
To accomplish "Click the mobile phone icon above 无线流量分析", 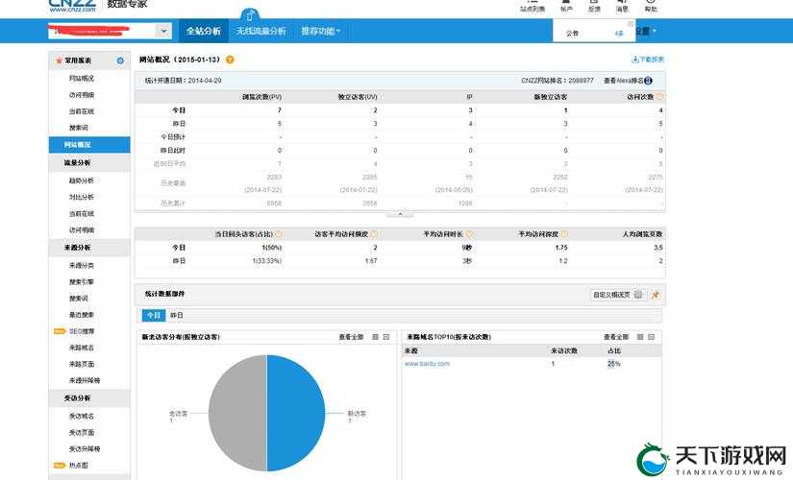I will (x=249, y=15).
